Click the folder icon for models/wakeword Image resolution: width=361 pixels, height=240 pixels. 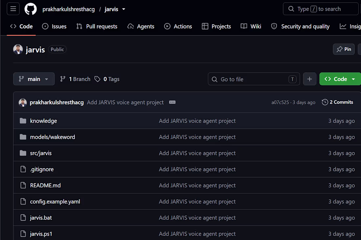[x=23, y=137]
